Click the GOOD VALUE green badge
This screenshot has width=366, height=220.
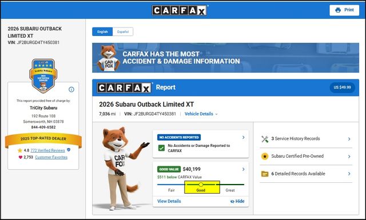(169, 169)
